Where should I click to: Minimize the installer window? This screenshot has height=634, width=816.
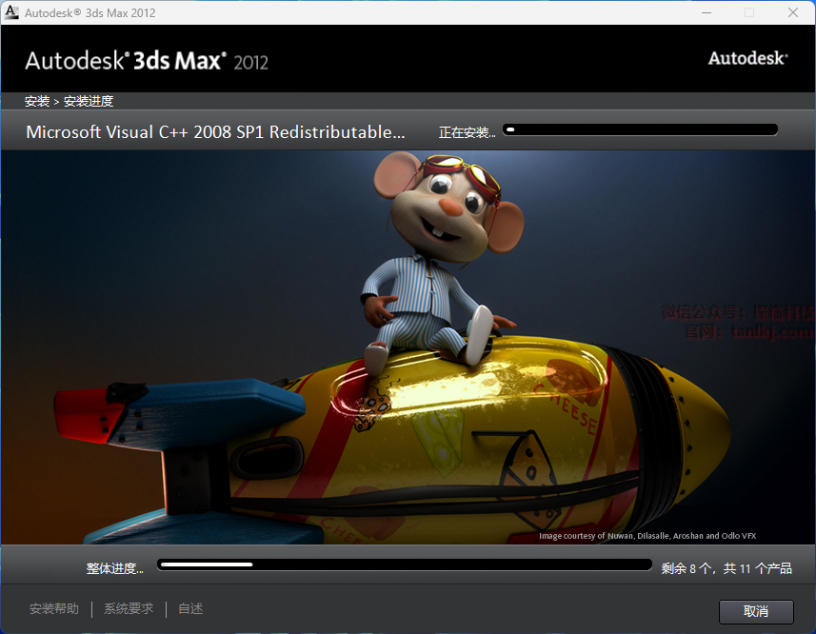pos(706,12)
